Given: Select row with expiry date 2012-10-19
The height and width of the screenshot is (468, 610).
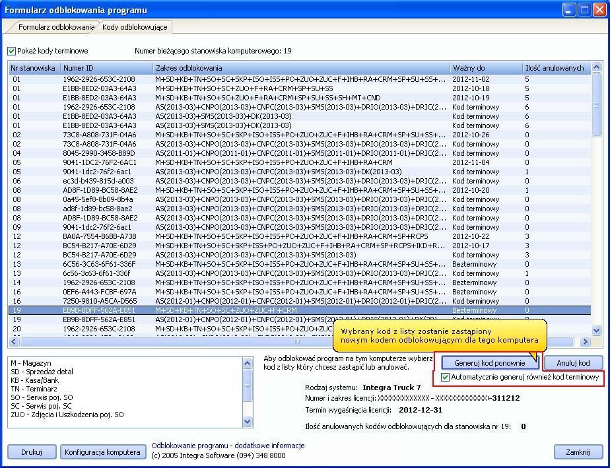Looking at the screenshot, I should click(300, 98).
